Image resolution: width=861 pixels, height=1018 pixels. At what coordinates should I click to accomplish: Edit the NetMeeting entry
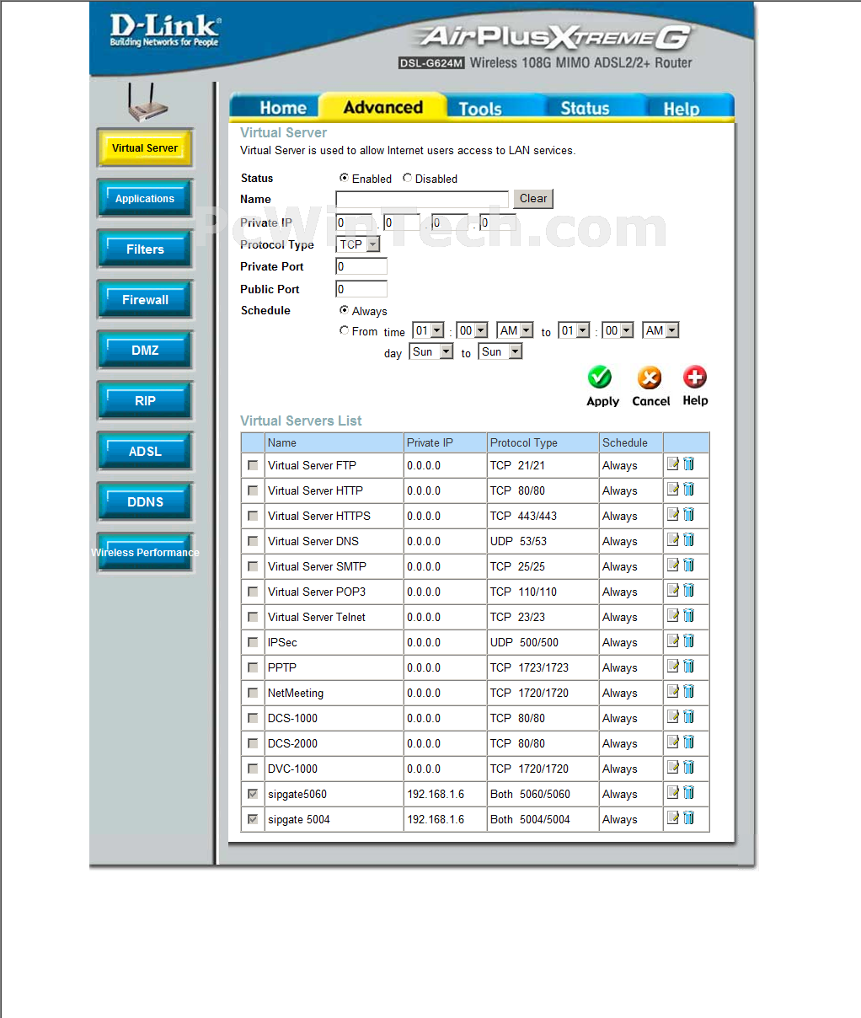point(673,692)
